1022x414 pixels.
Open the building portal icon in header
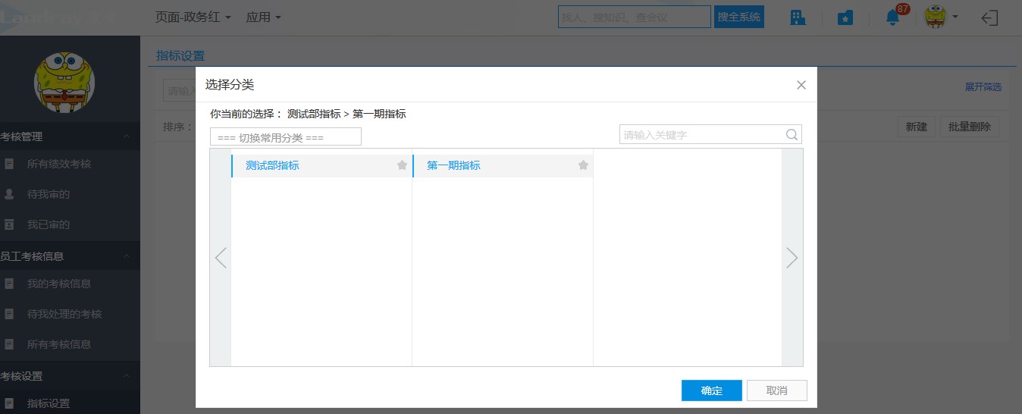(798, 17)
